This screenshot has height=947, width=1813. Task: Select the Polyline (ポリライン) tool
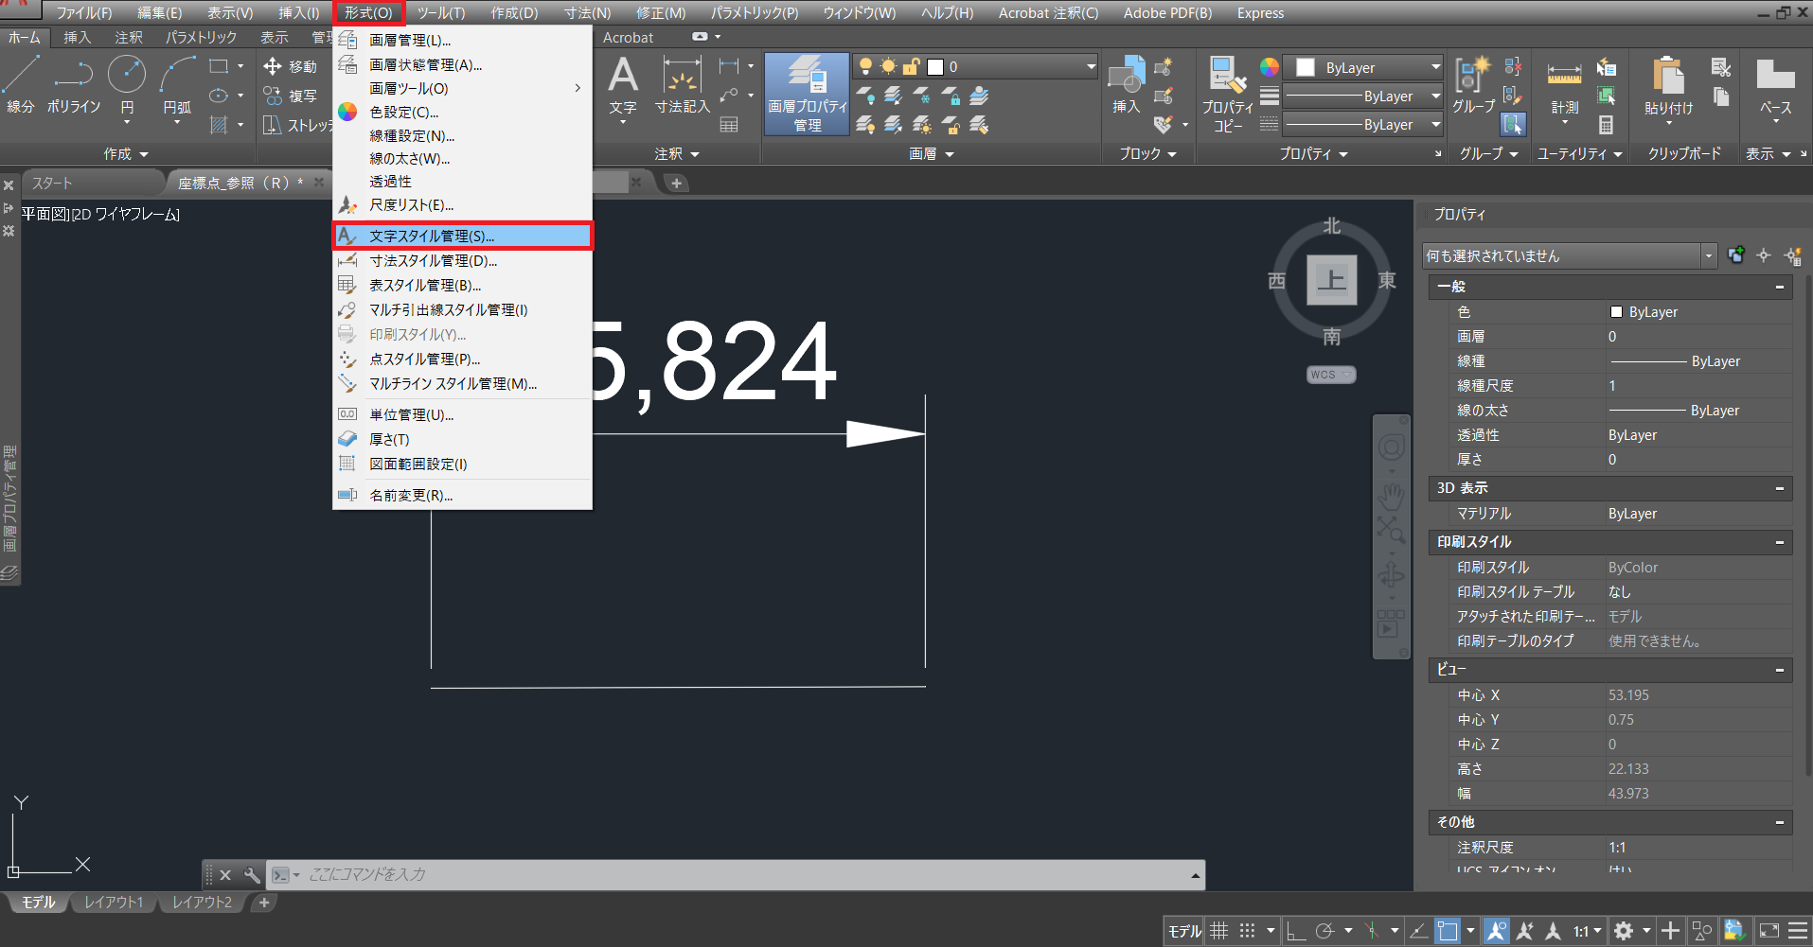[74, 85]
